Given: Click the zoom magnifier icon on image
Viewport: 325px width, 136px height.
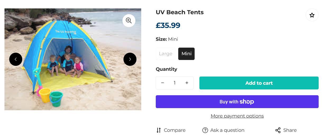Looking at the screenshot, I should click(x=129, y=21).
